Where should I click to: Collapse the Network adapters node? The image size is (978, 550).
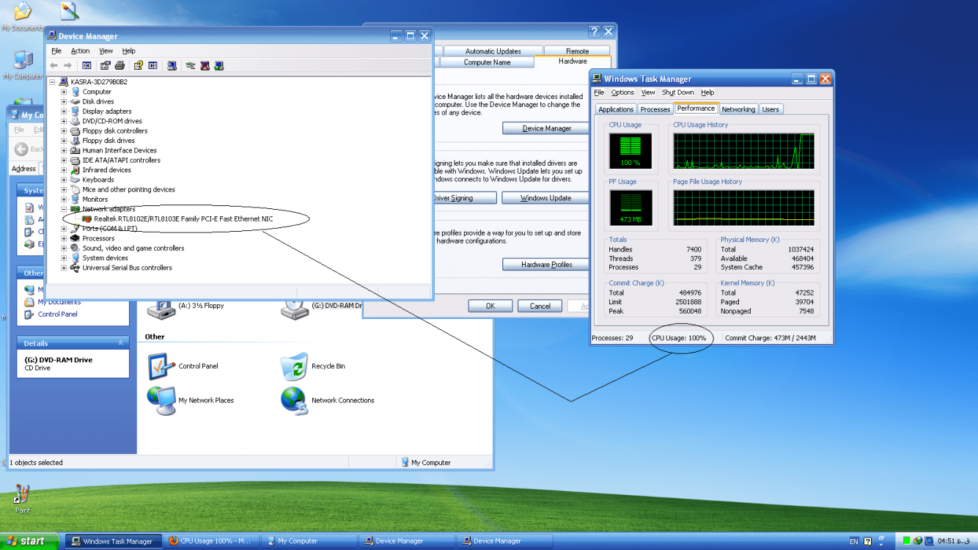tap(64, 209)
